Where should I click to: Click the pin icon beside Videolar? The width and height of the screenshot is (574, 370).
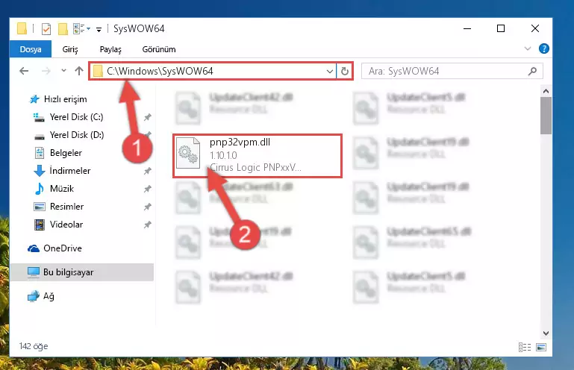[147, 225]
